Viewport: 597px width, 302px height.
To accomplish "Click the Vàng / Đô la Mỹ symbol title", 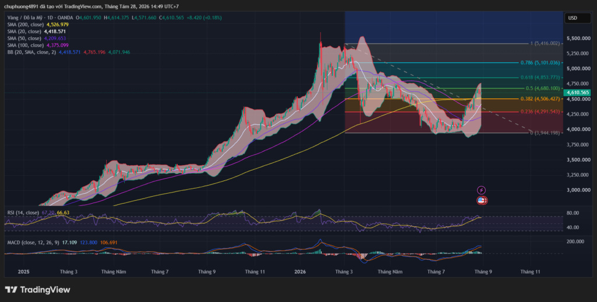I will coord(25,18).
